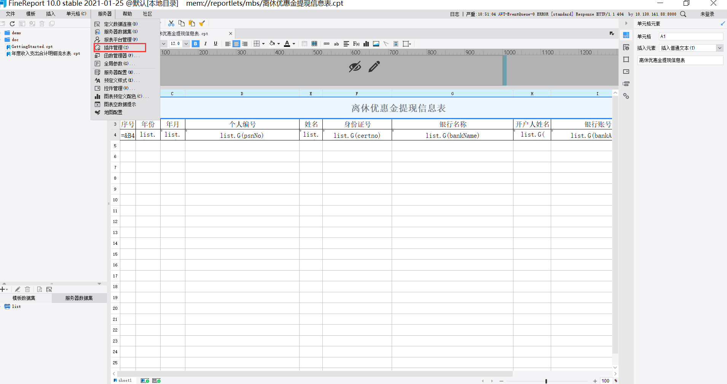Open the 插入 menu
The image size is (727, 384).
(x=50, y=14)
